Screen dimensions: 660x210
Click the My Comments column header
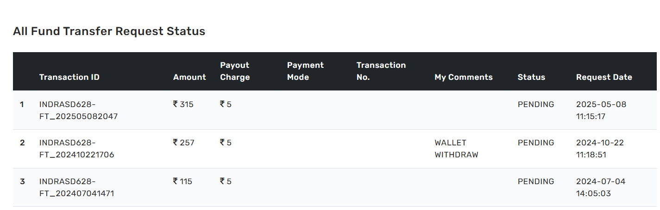(x=463, y=77)
